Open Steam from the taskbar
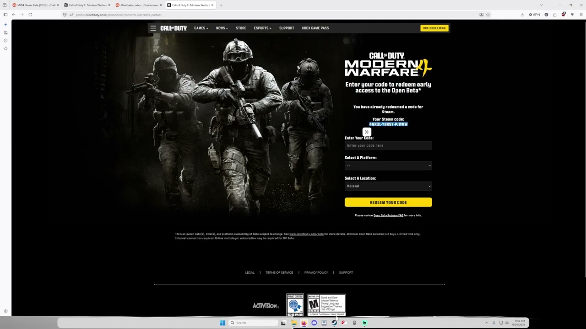 pos(334,323)
